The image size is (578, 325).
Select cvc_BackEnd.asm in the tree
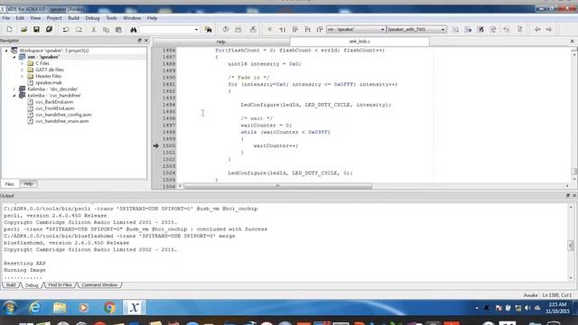pos(54,102)
